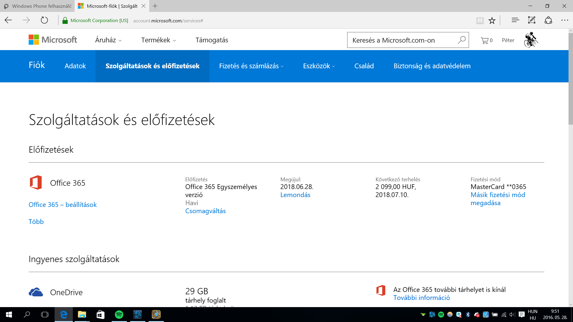Open File Explorer from taskbar
The width and height of the screenshot is (573, 322).
pyautogui.click(x=82, y=315)
